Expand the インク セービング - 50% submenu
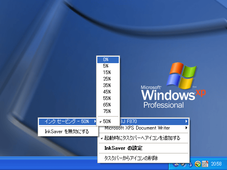 (x=68, y=121)
